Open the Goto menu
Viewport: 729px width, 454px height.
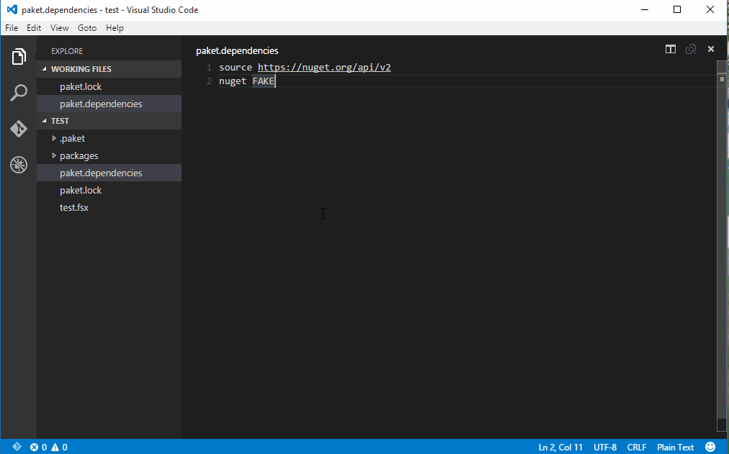tap(87, 28)
